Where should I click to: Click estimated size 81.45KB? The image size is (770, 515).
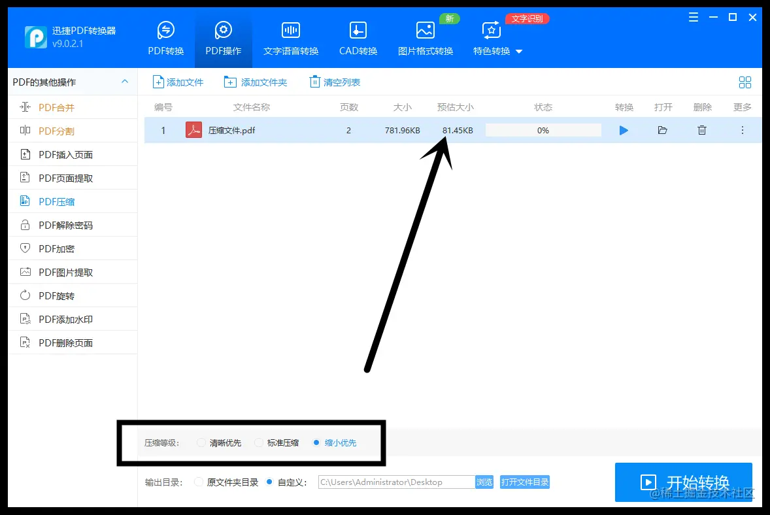coord(458,131)
